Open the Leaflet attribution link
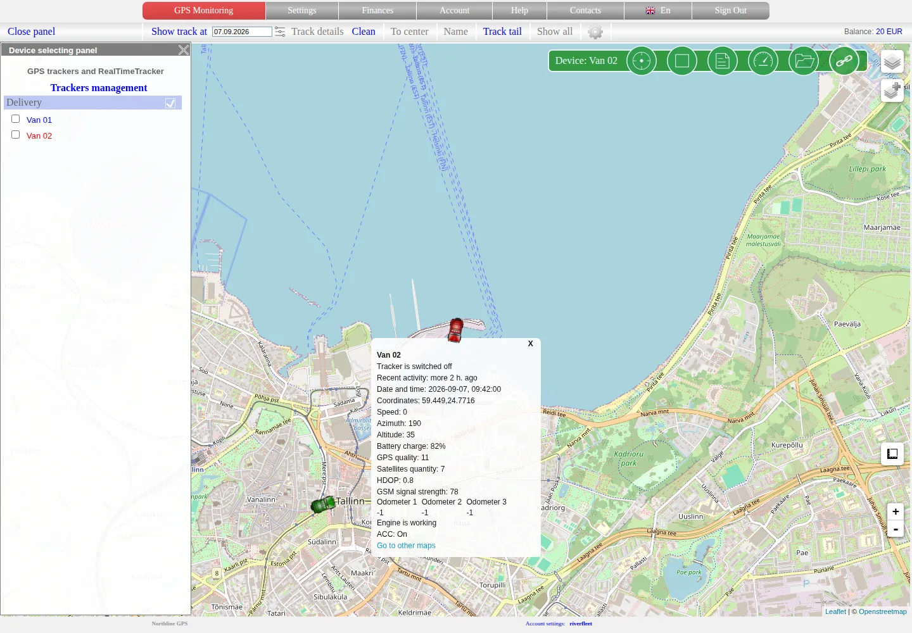The width and height of the screenshot is (912, 633). pos(835,611)
